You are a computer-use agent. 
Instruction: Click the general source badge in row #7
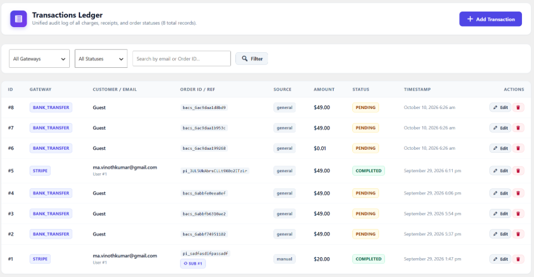[x=284, y=128]
